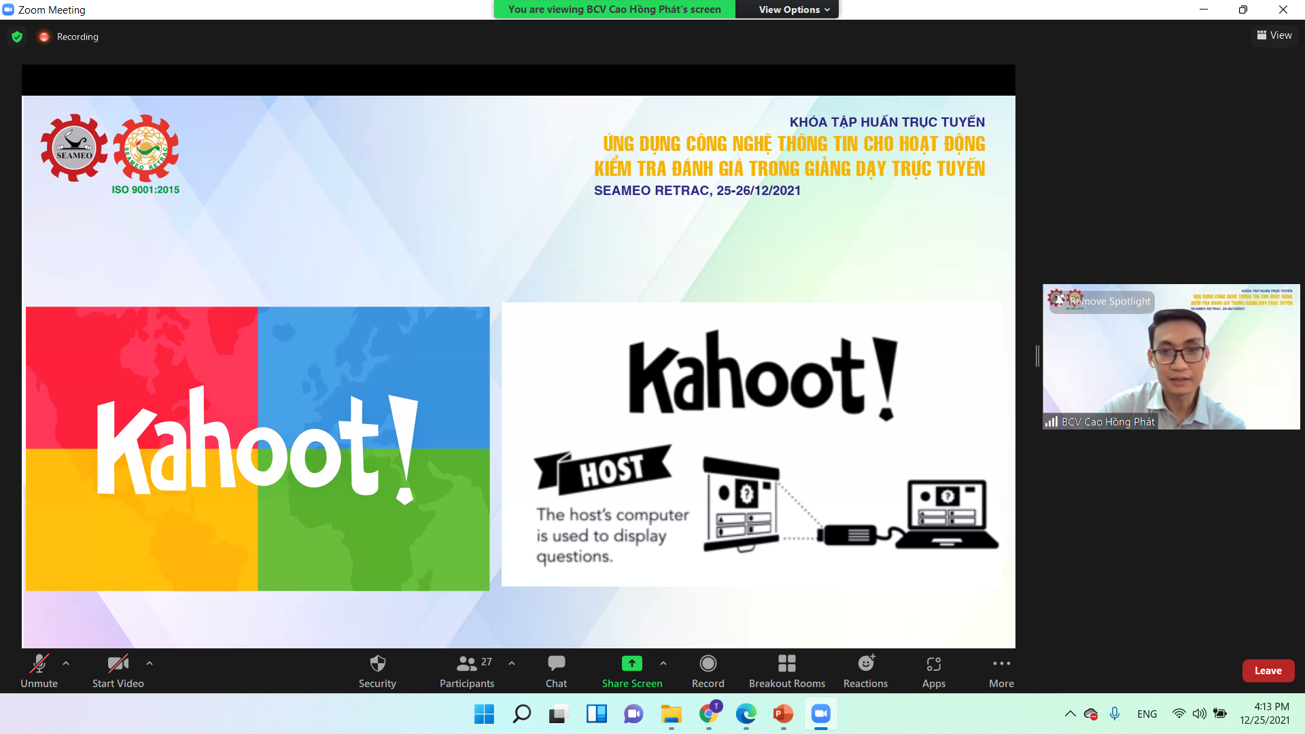
Task: Click the green encryption shield icon
Action: pyautogui.click(x=17, y=37)
